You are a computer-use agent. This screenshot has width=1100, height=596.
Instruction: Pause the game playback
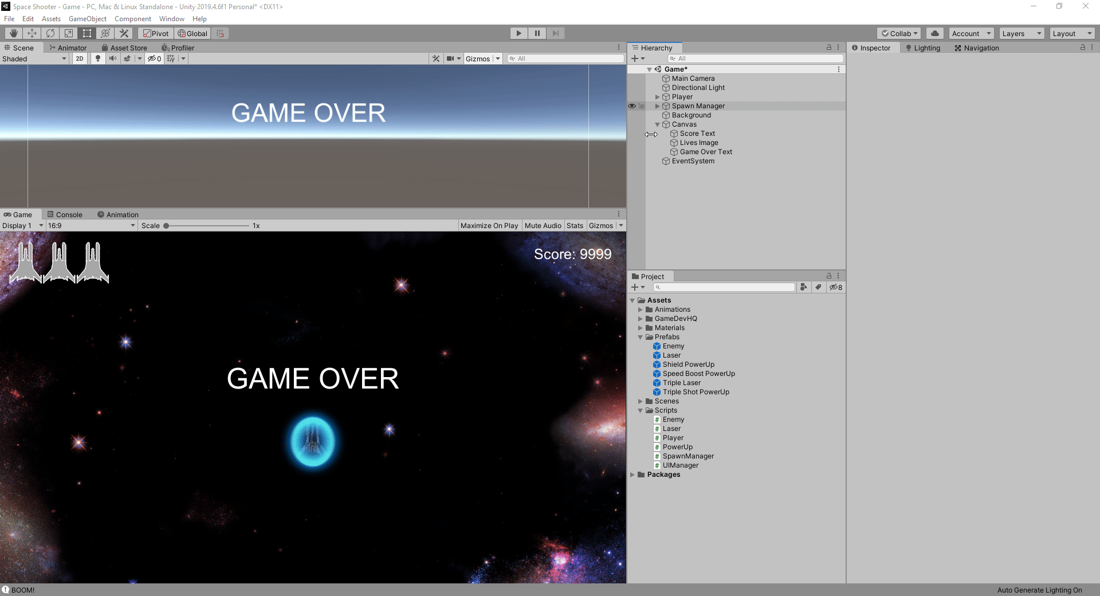(x=537, y=33)
